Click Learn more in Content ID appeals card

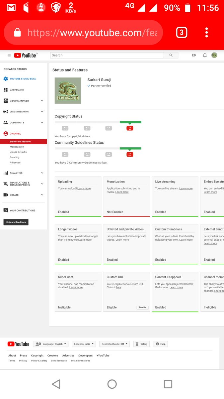176,287
